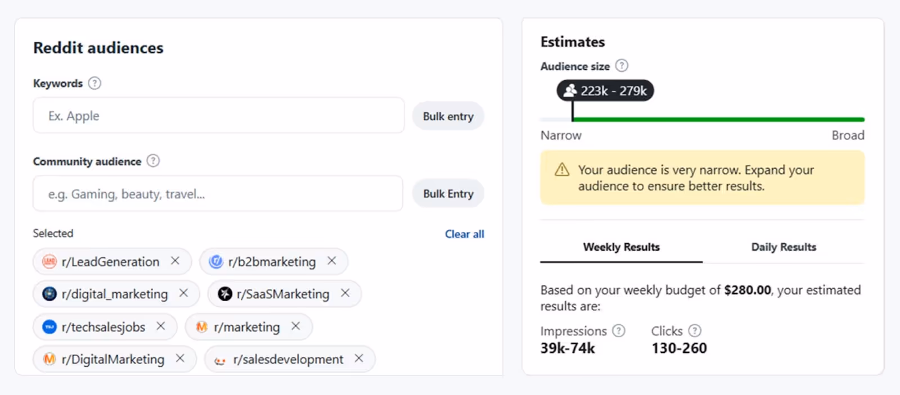The height and width of the screenshot is (395, 900).
Task: Click the 'Your audience is very narrow' warning text
Action: click(x=696, y=178)
